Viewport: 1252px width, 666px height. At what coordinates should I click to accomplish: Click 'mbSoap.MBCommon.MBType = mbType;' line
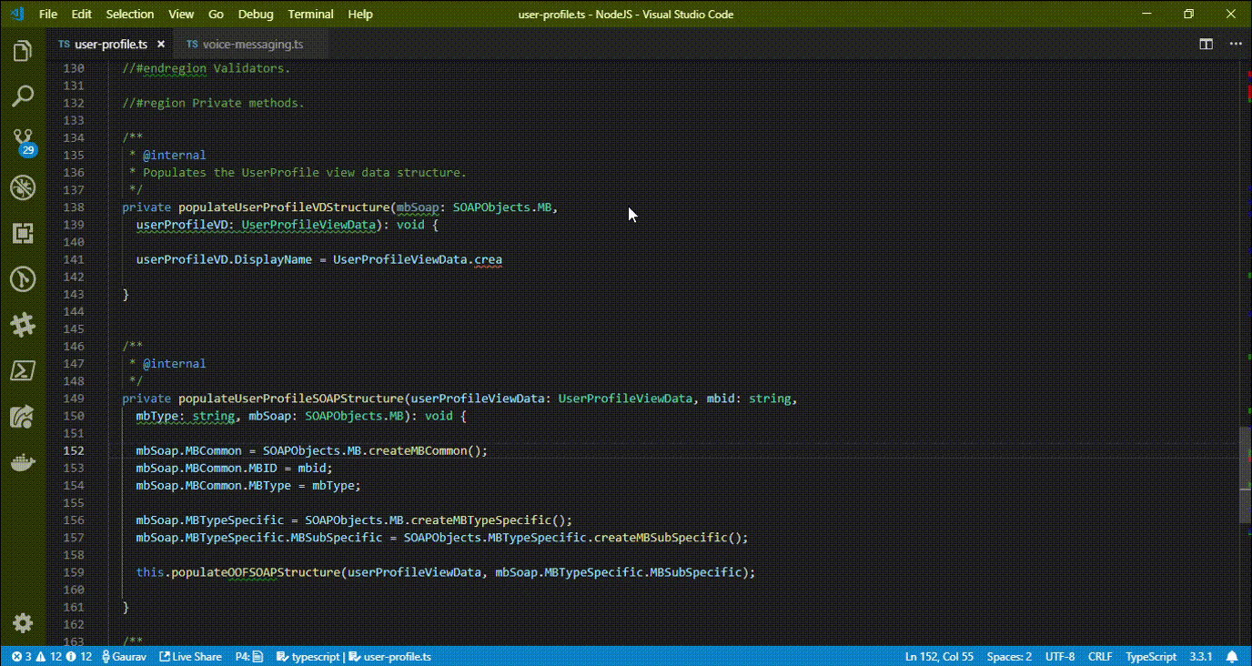[248, 485]
